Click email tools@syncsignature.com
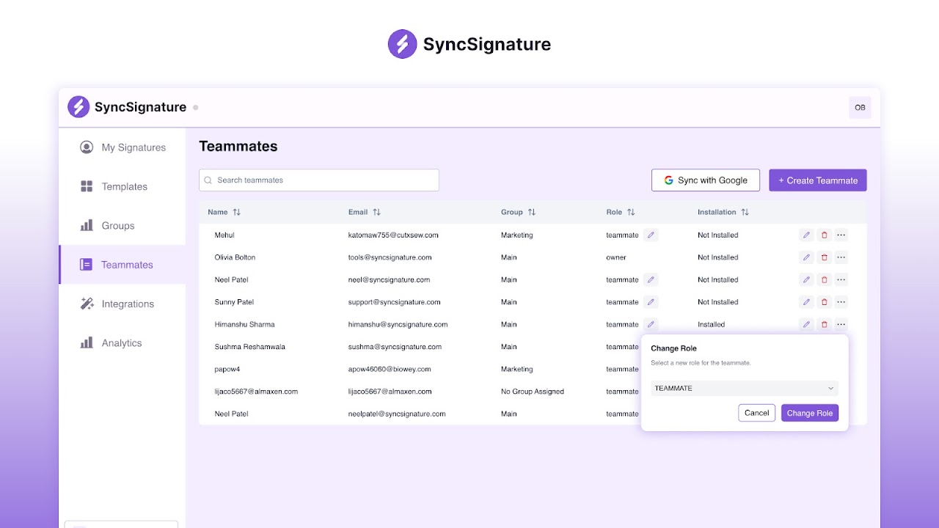This screenshot has height=528, width=939. click(390, 257)
